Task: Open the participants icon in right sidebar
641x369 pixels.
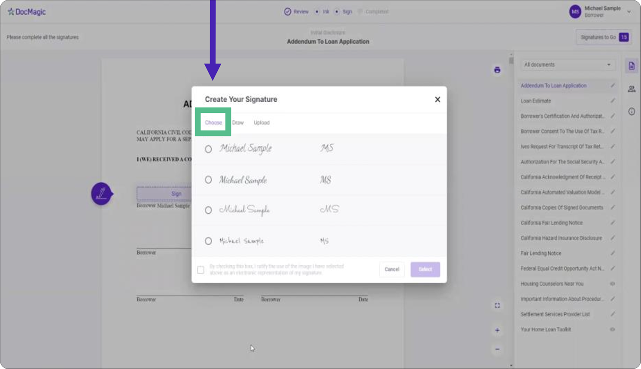Action: pyautogui.click(x=631, y=89)
